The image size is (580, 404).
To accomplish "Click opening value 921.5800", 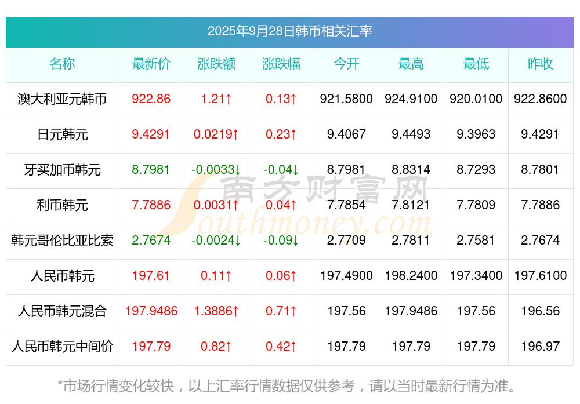I will tap(346, 99).
